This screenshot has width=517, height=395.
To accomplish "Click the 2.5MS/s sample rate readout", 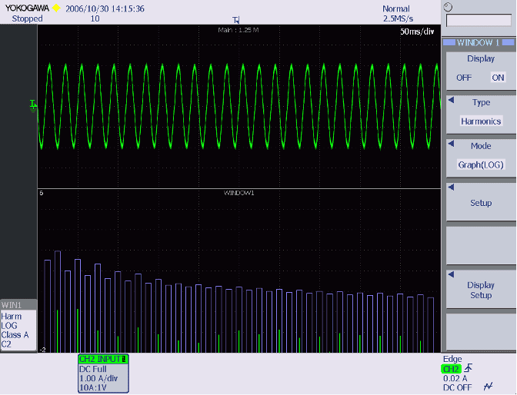I will [399, 18].
